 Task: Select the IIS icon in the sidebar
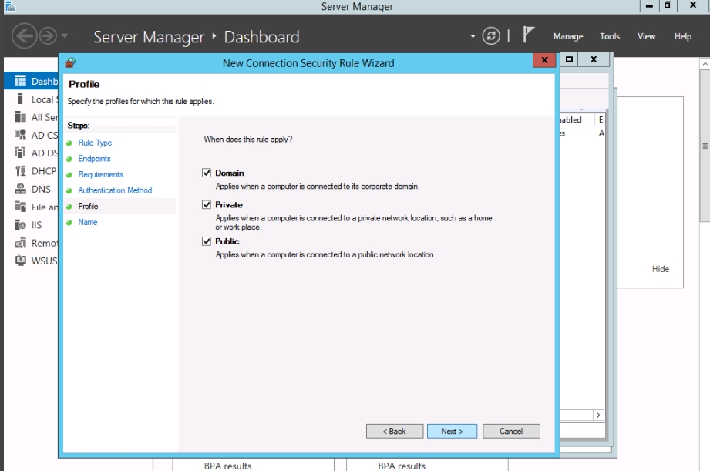click(x=20, y=224)
